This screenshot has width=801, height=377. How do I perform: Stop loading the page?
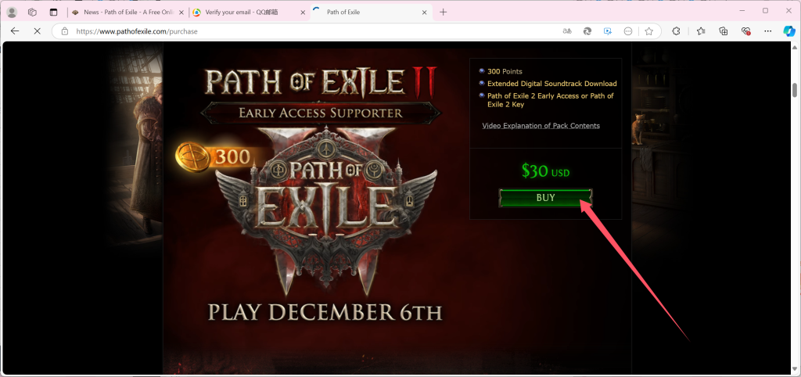[x=37, y=31]
